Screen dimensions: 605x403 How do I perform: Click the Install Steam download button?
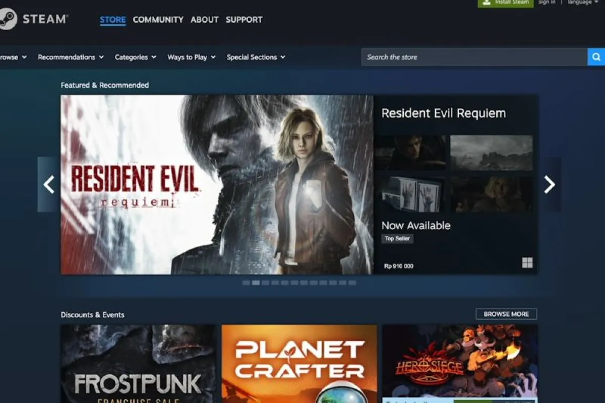pos(505,3)
